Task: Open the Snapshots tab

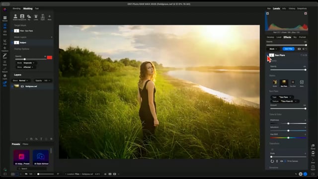Action: point(302,8)
